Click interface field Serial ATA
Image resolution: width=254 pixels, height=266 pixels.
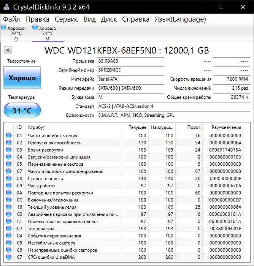[130, 79]
